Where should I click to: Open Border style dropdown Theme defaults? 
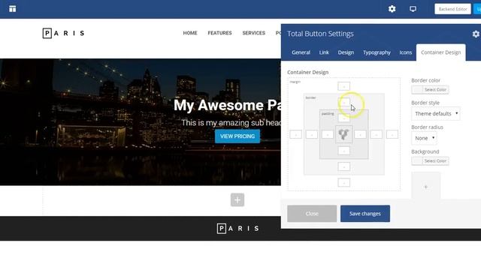pyautogui.click(x=436, y=113)
